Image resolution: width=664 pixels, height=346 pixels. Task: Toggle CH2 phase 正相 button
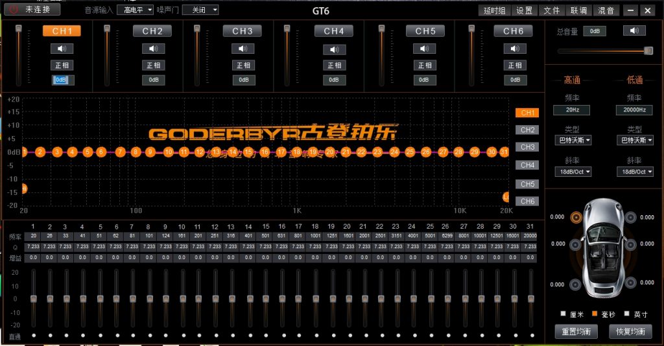pos(153,65)
